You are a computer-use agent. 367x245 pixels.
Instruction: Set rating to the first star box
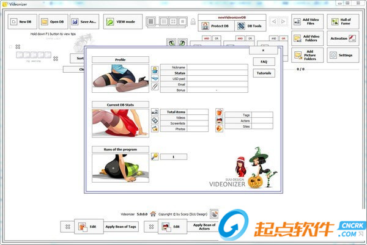20,55
